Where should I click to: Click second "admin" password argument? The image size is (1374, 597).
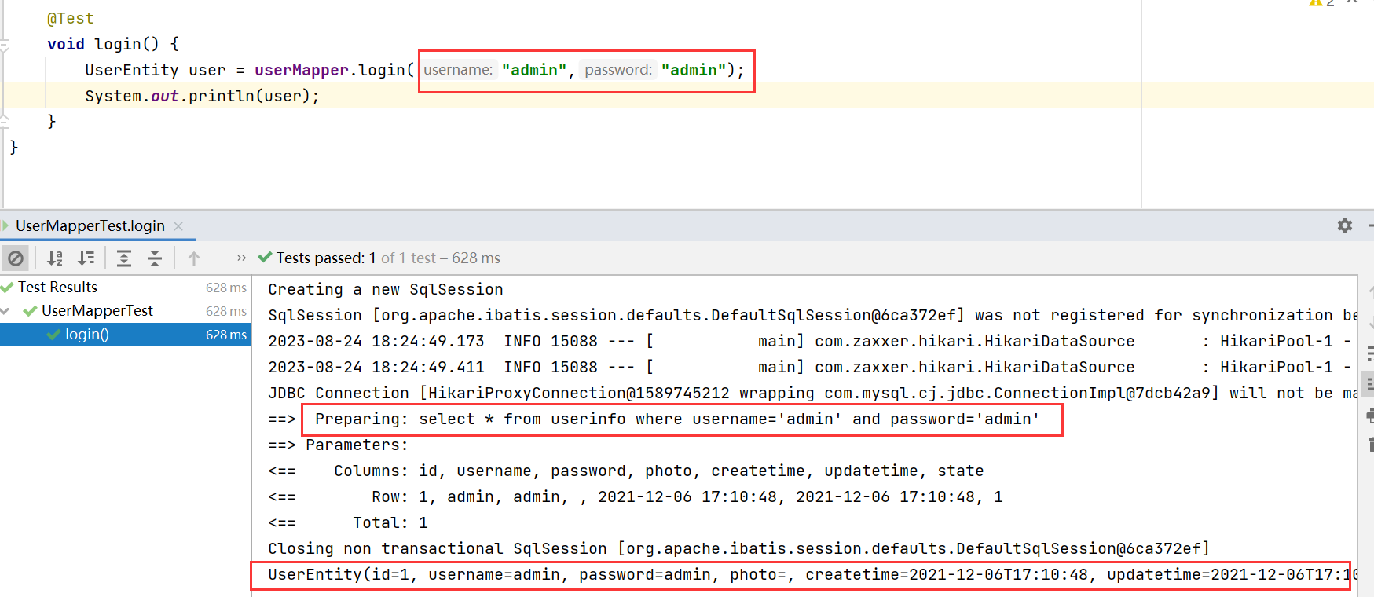tap(694, 70)
